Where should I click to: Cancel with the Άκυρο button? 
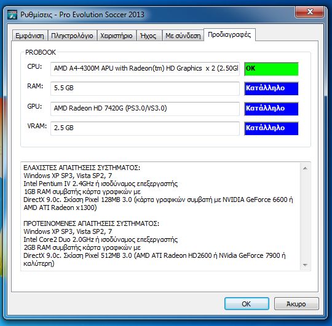pos(296,303)
